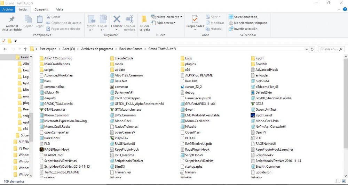Screen dimensions: 348x185
Task: Select the GTAVLauncher.exe icon
Action: [x=112, y=110]
